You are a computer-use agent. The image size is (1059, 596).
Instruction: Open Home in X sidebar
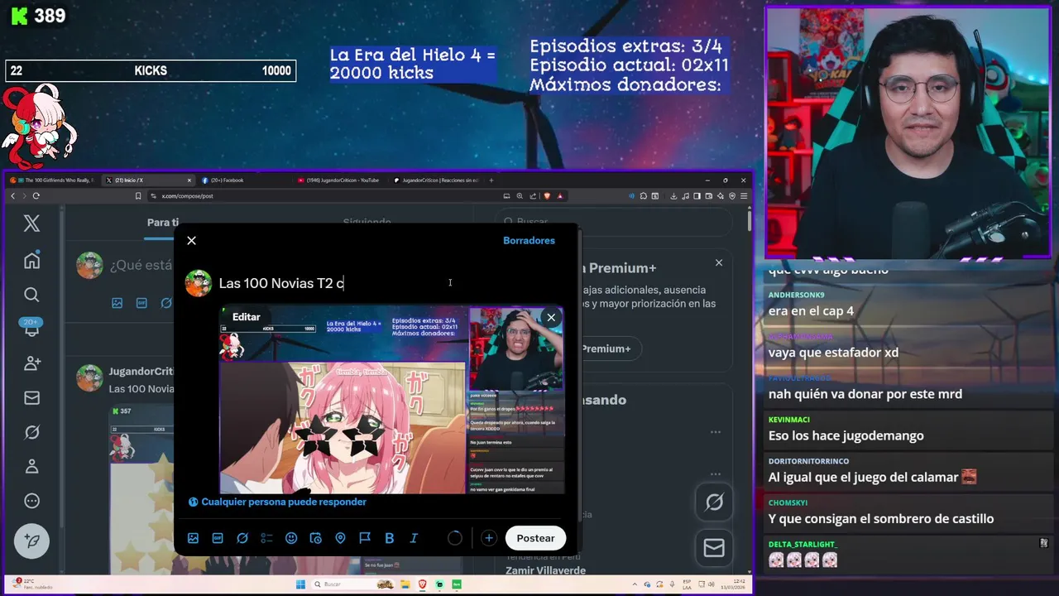[x=31, y=261]
